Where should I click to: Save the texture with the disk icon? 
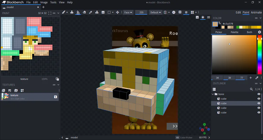pyautogui.click(x=56, y=97)
